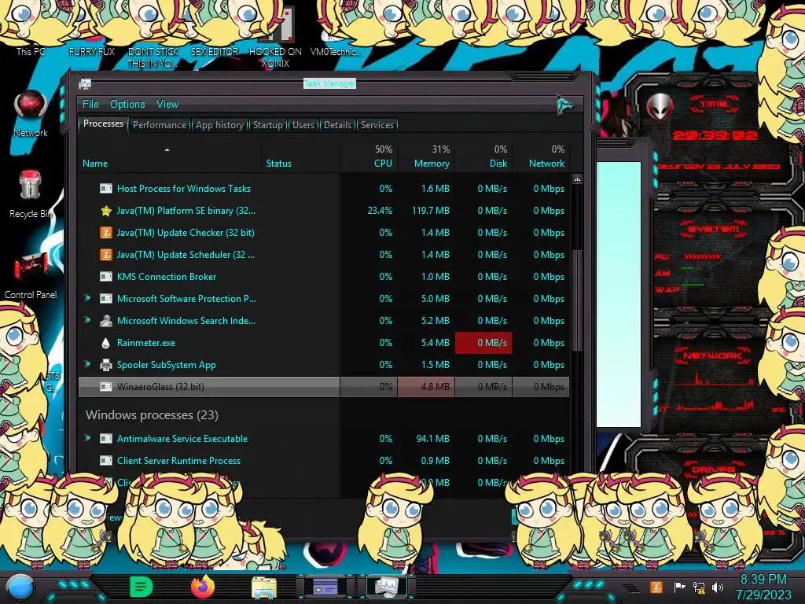Click the network status tray icon
Screen dimensions: 805x604
tap(699, 587)
